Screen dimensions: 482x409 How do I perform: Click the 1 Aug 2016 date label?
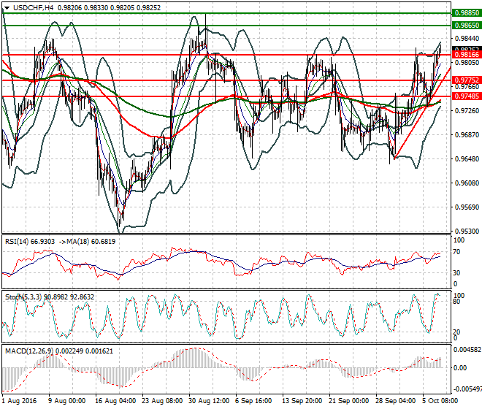(20, 402)
